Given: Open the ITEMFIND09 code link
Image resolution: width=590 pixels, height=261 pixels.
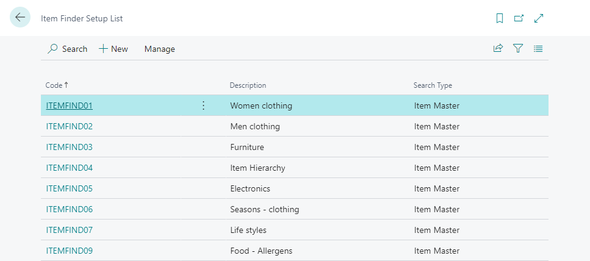Looking at the screenshot, I should pyautogui.click(x=69, y=251).
